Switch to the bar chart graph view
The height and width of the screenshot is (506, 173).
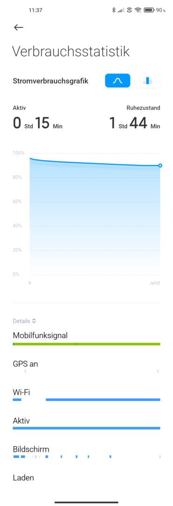pyautogui.click(x=147, y=81)
